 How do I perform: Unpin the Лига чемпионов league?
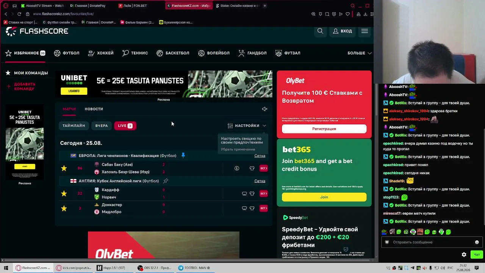point(183,155)
